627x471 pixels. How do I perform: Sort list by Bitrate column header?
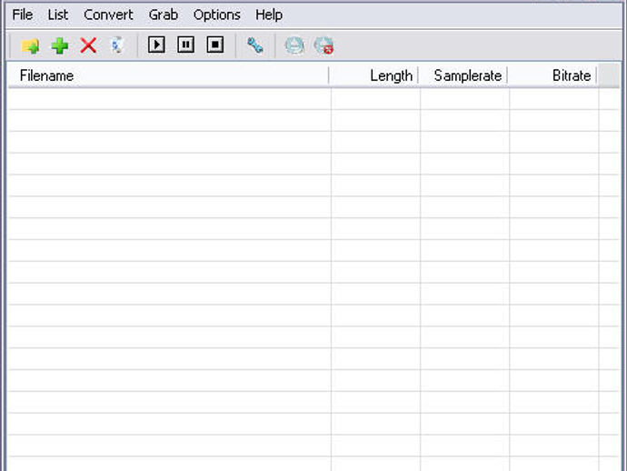(x=552, y=75)
